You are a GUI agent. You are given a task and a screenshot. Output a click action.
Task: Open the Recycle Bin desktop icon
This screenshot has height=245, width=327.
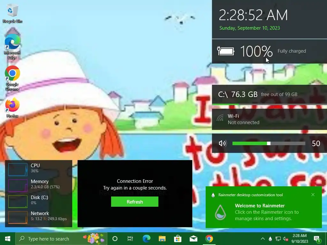tap(12, 14)
